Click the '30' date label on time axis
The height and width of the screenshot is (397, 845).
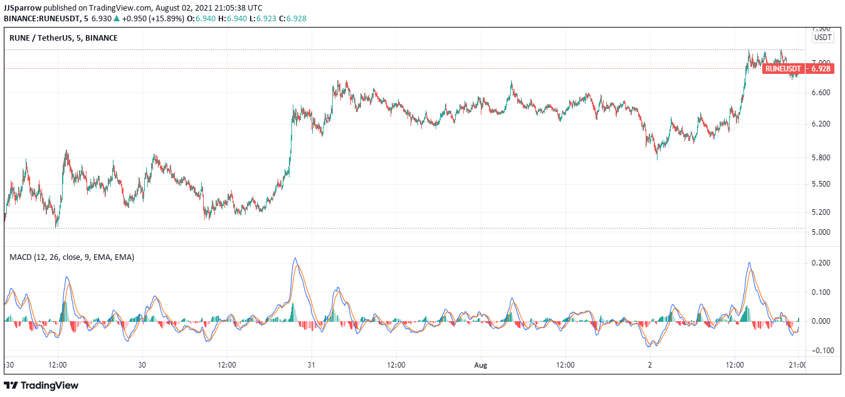[142, 364]
